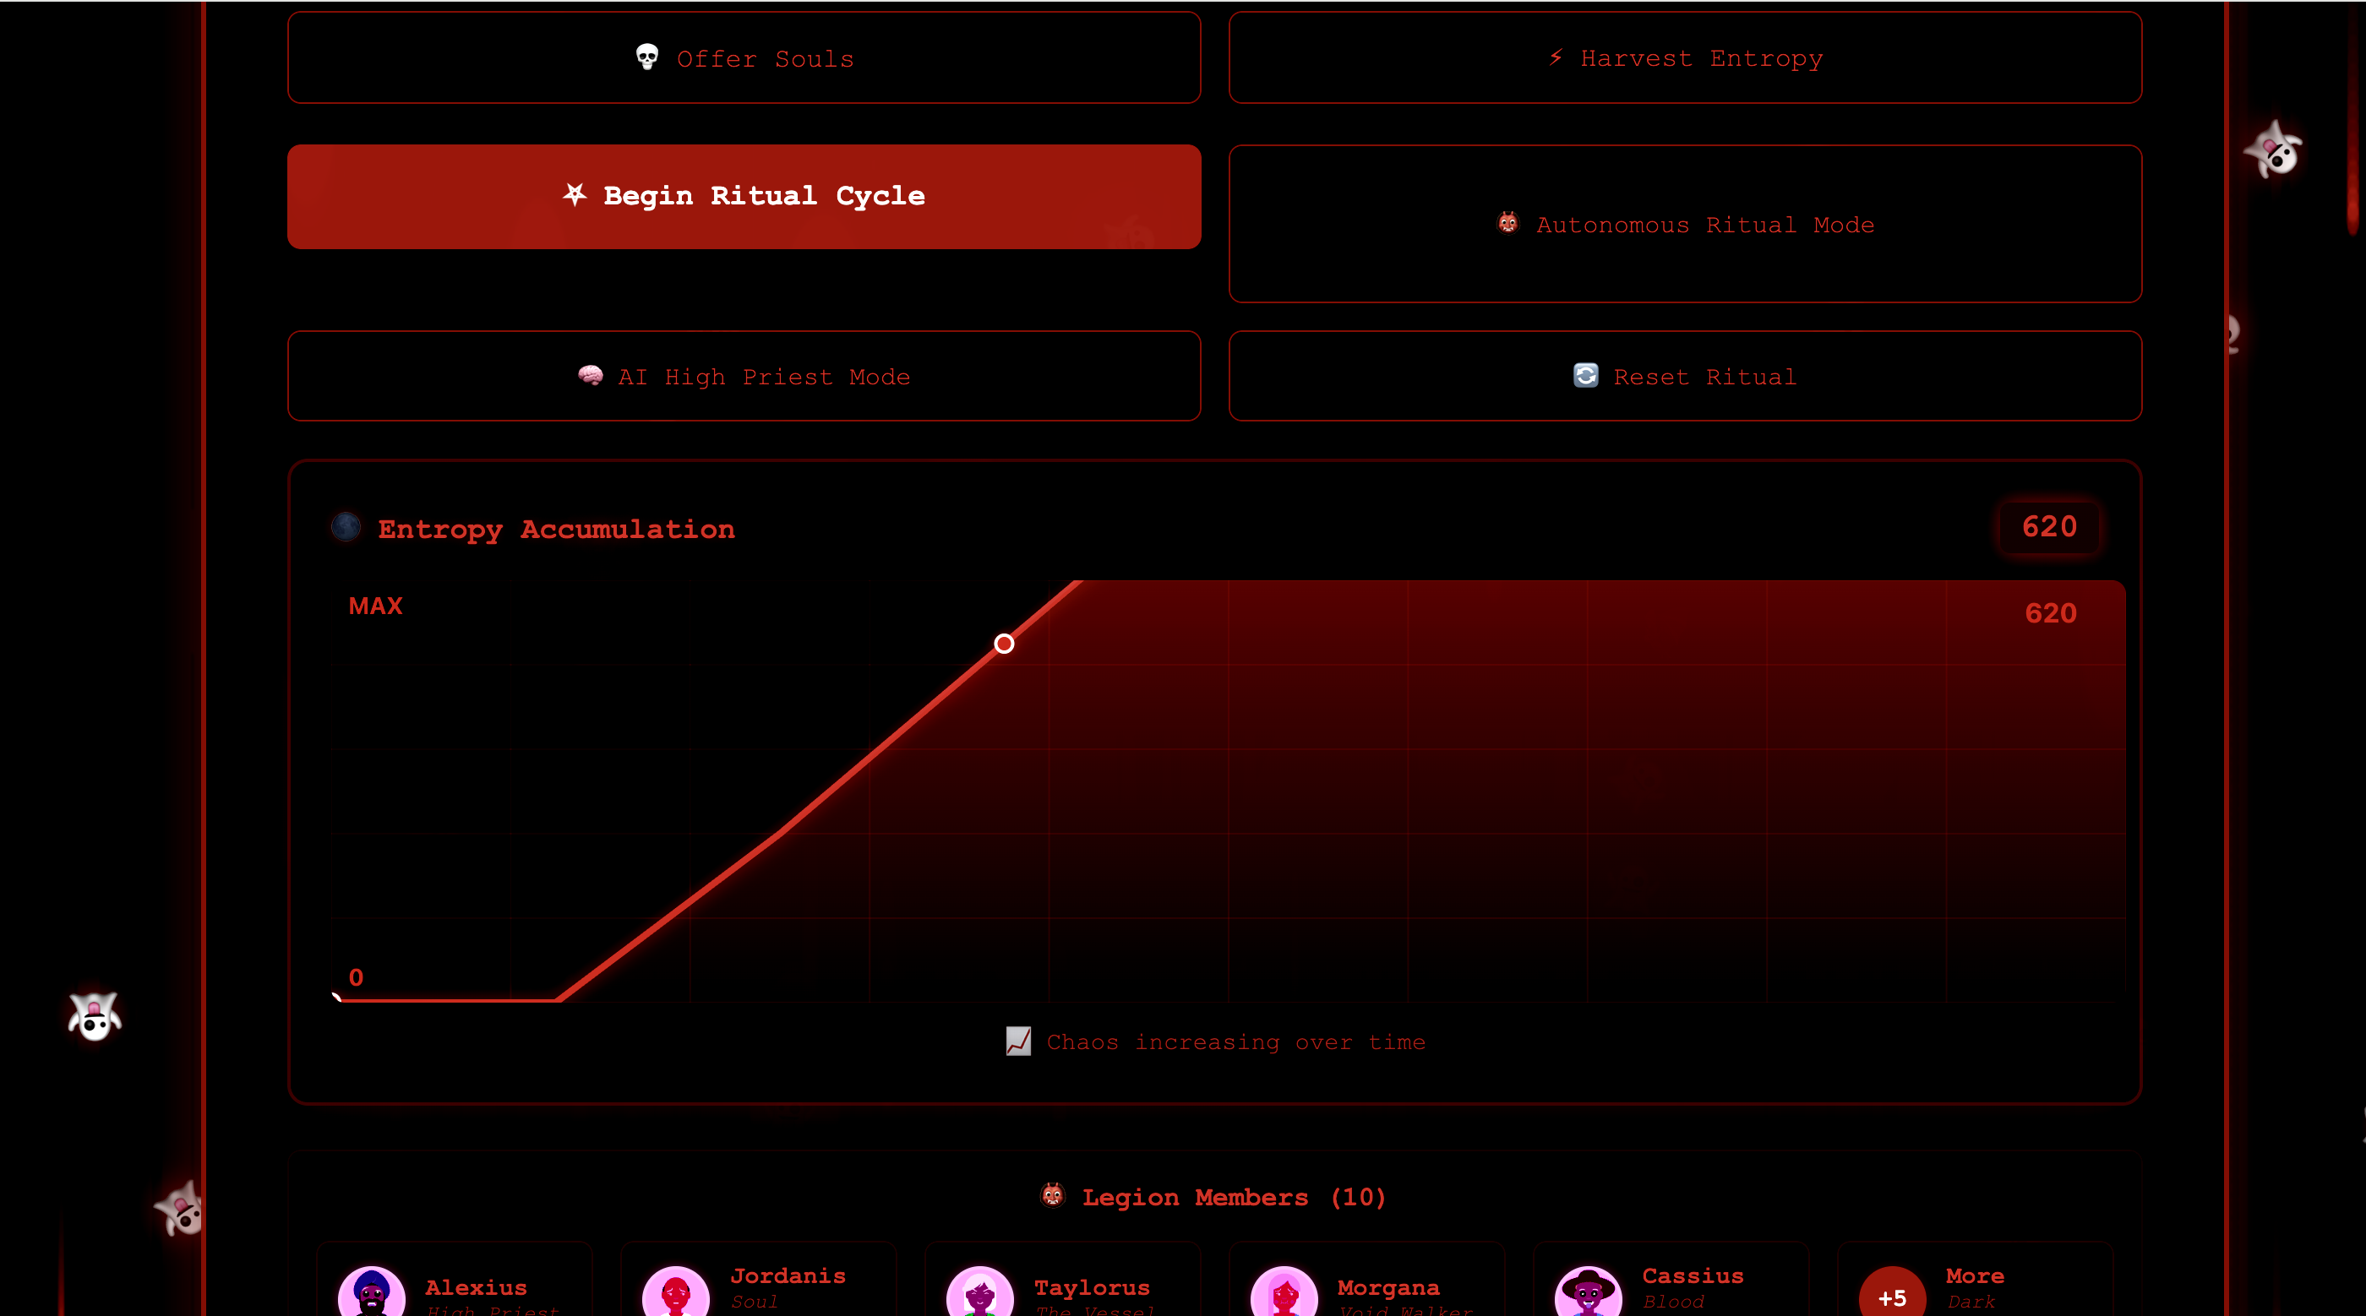Click the Legion Members (10) heading

[1233, 1198]
